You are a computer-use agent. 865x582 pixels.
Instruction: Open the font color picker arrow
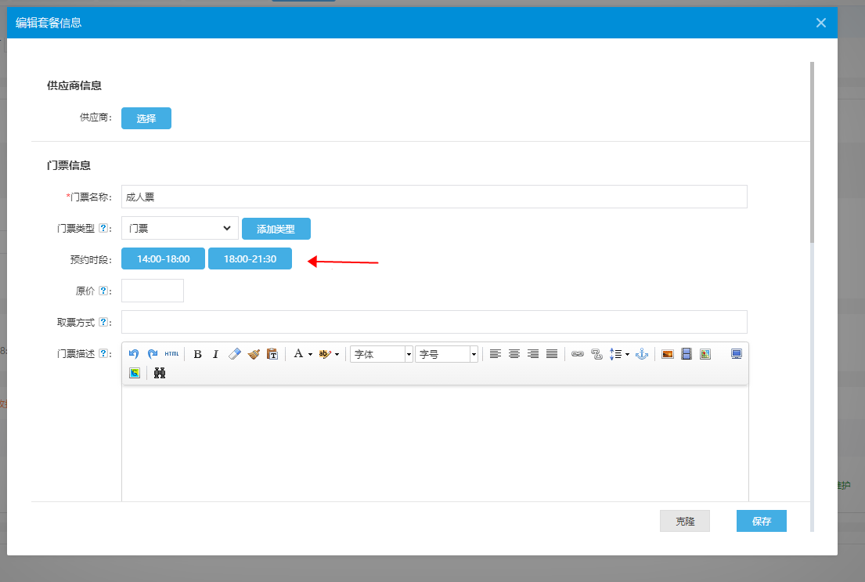pyautogui.click(x=310, y=355)
